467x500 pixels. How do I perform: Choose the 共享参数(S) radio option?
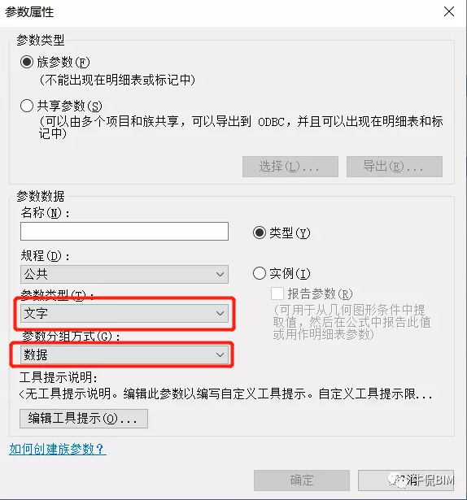[27, 106]
